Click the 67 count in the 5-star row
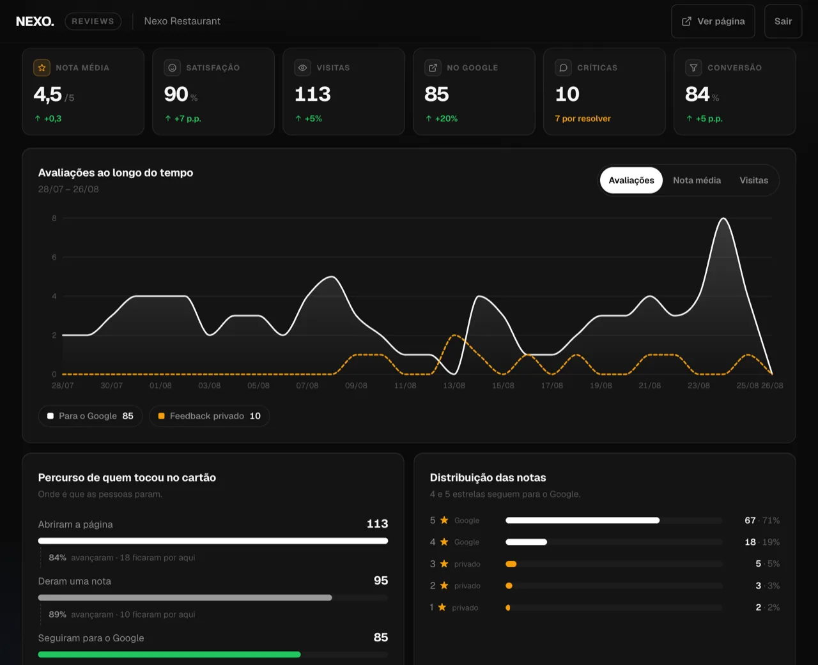Screen dimensions: 818x665 (750, 520)
